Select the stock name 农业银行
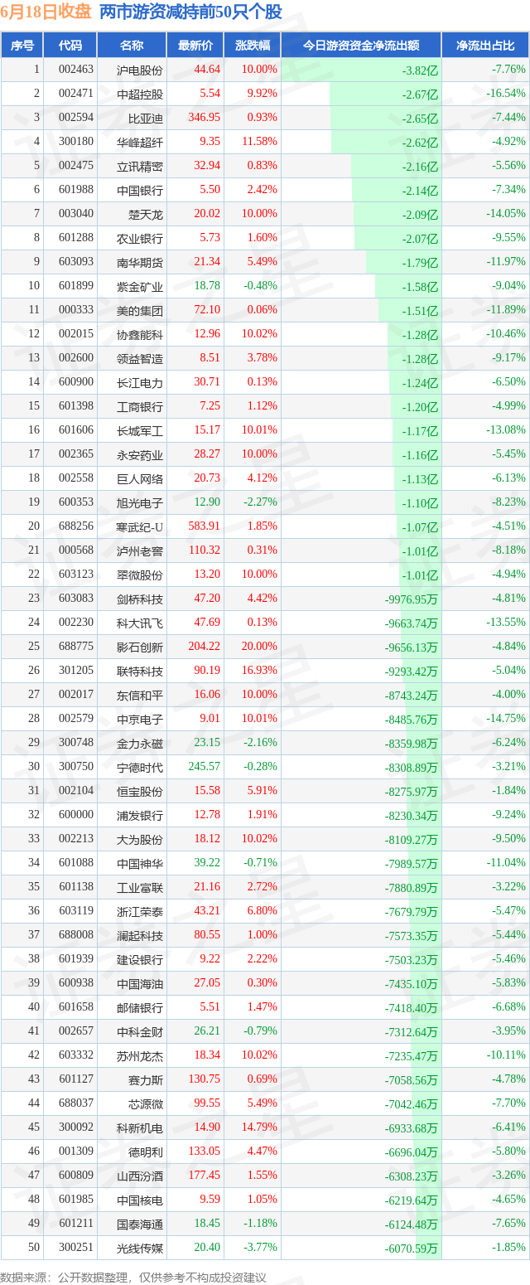 point(140,238)
